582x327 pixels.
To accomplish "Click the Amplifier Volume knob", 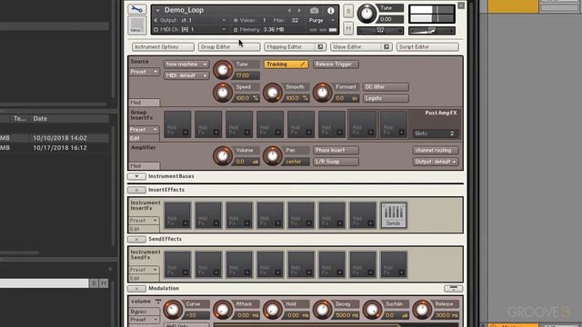I will pos(222,155).
